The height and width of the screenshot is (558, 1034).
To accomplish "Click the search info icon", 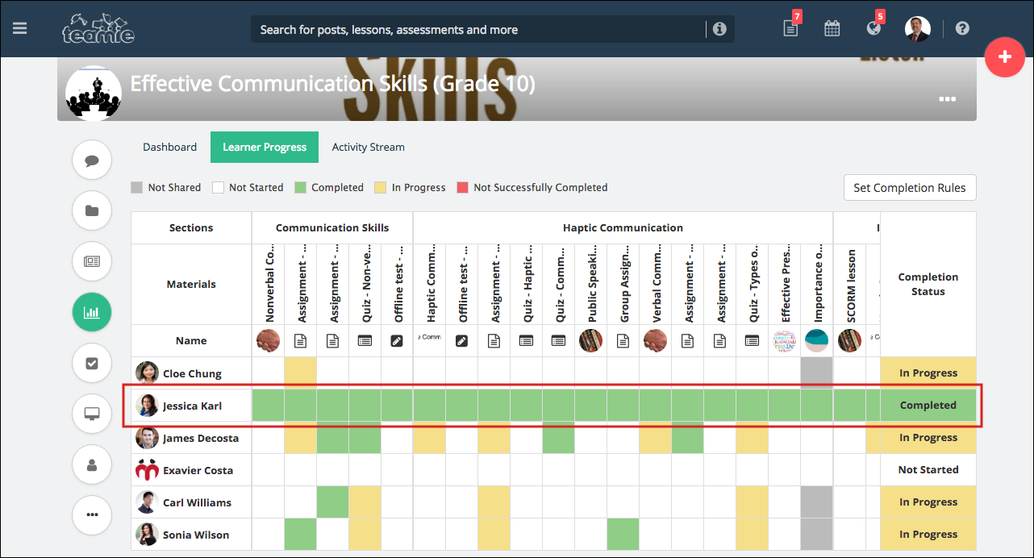I will tap(719, 29).
